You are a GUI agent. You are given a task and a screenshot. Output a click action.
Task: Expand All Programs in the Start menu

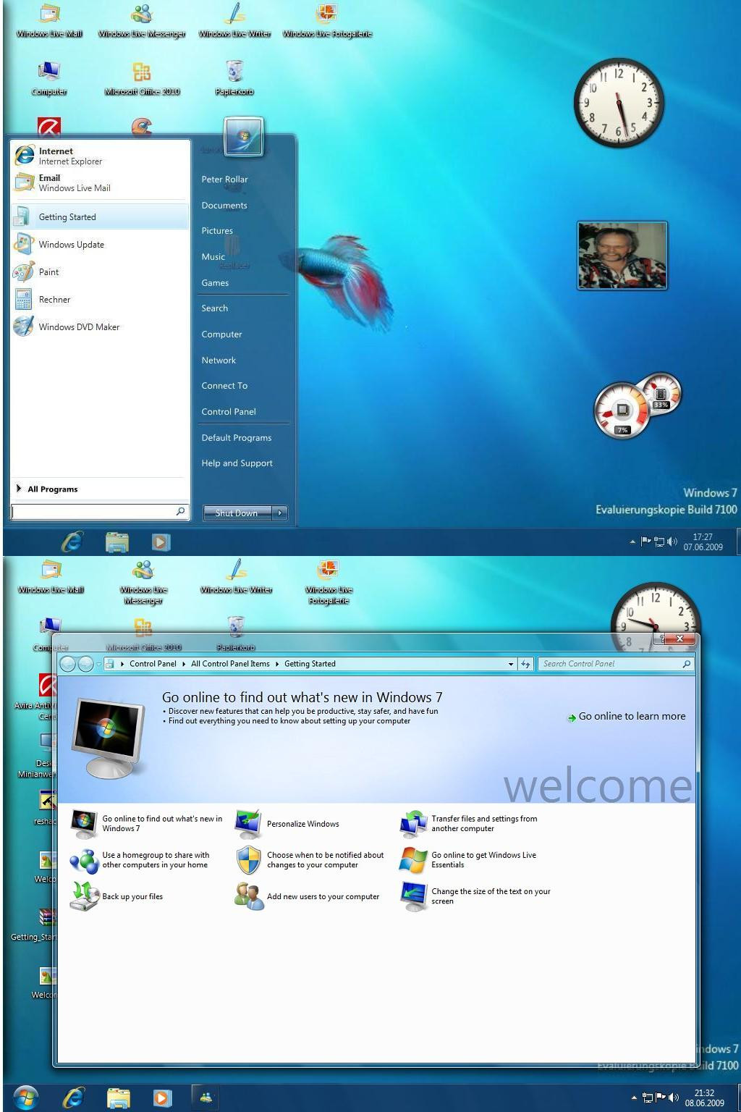click(x=52, y=489)
